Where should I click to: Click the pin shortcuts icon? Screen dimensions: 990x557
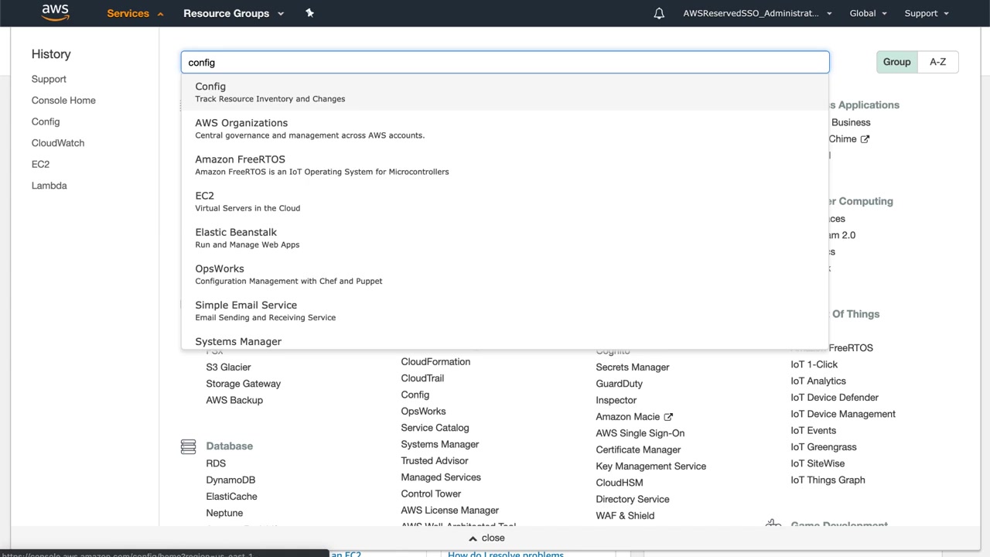[309, 13]
